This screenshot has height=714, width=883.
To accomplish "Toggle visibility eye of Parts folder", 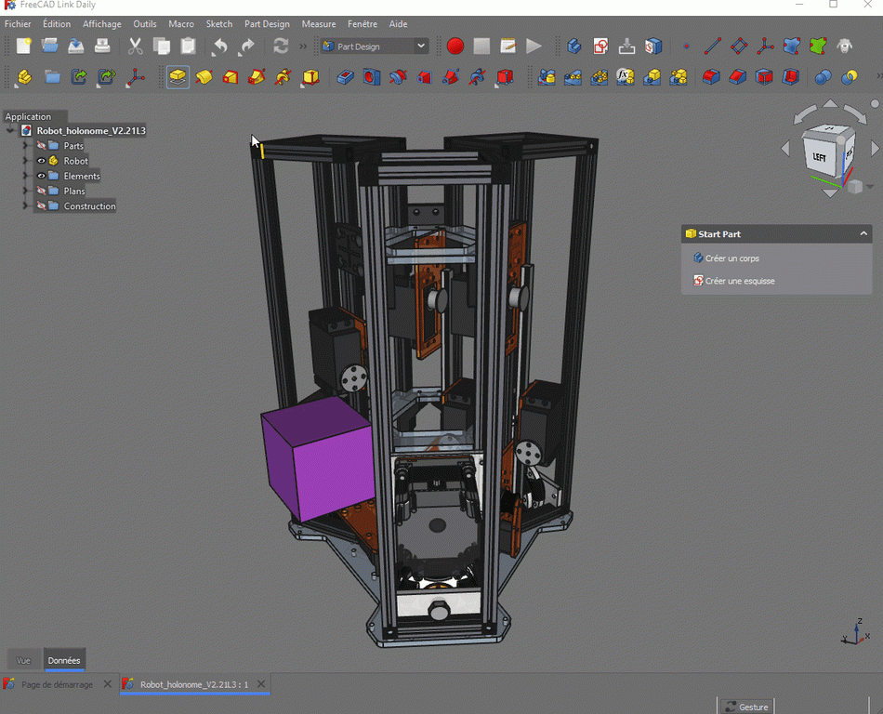I will pos(41,146).
